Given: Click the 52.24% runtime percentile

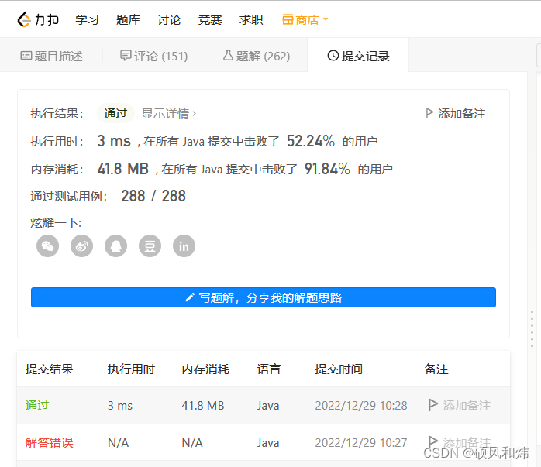Looking at the screenshot, I should (x=311, y=141).
